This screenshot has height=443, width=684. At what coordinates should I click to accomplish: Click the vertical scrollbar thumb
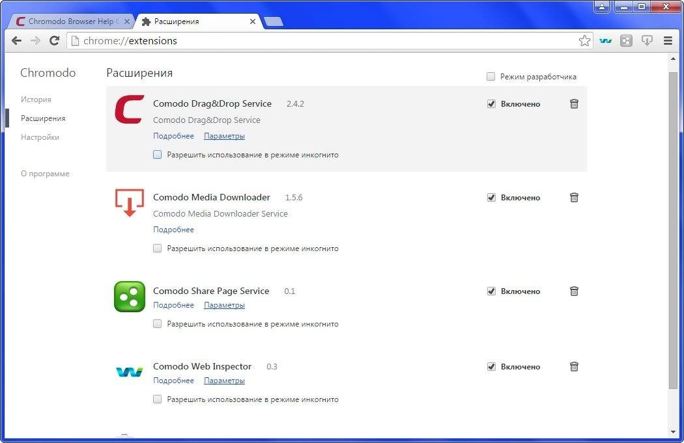673,230
